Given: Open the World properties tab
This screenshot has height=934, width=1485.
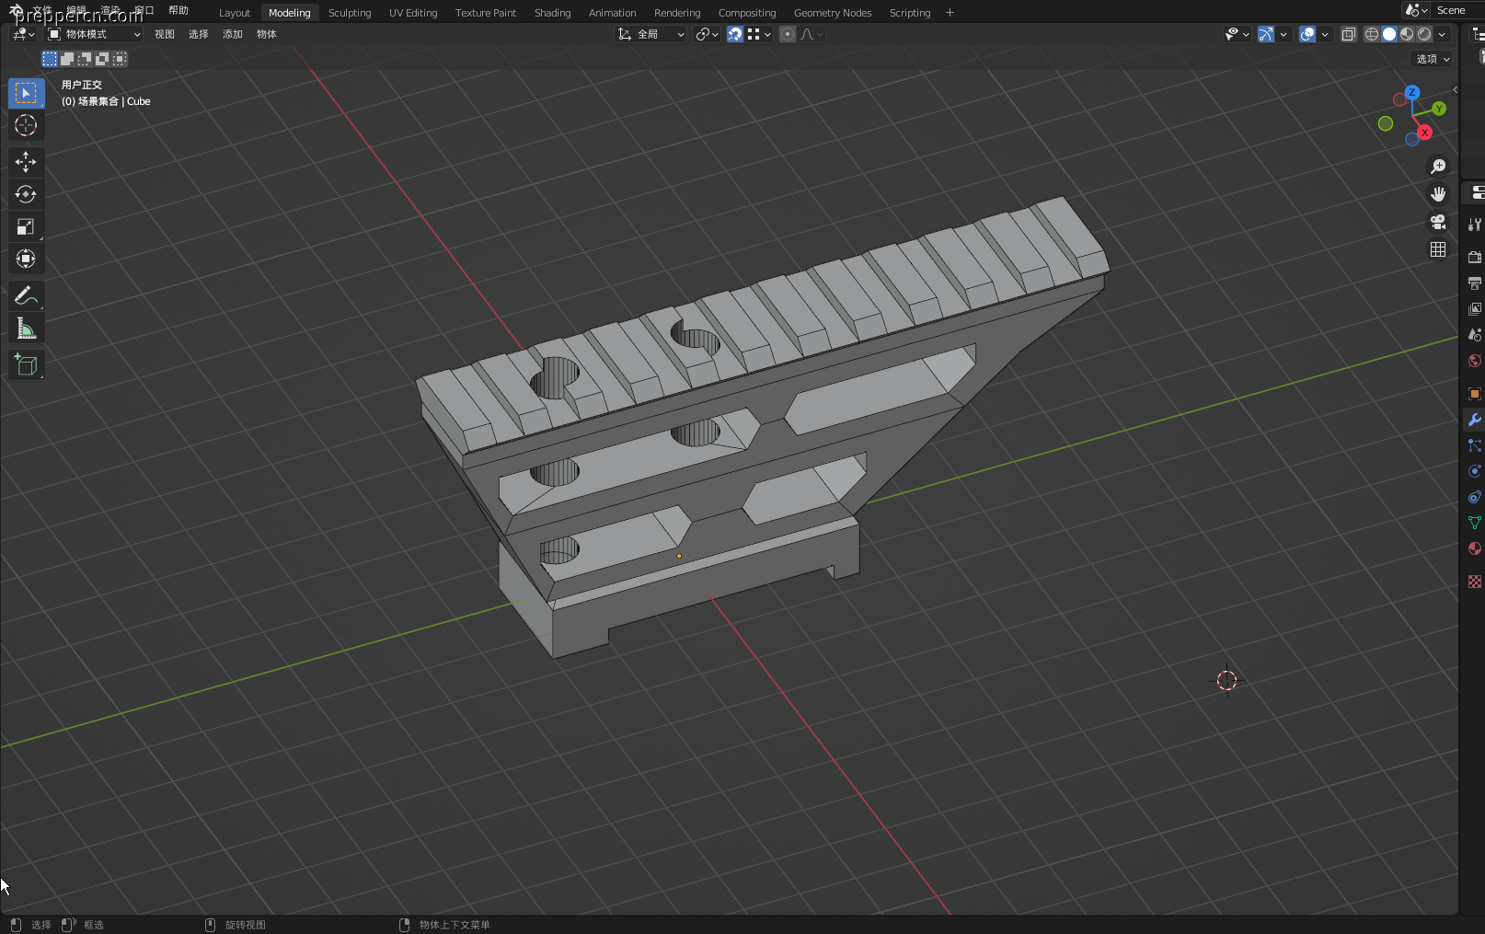Looking at the screenshot, I should 1475,360.
